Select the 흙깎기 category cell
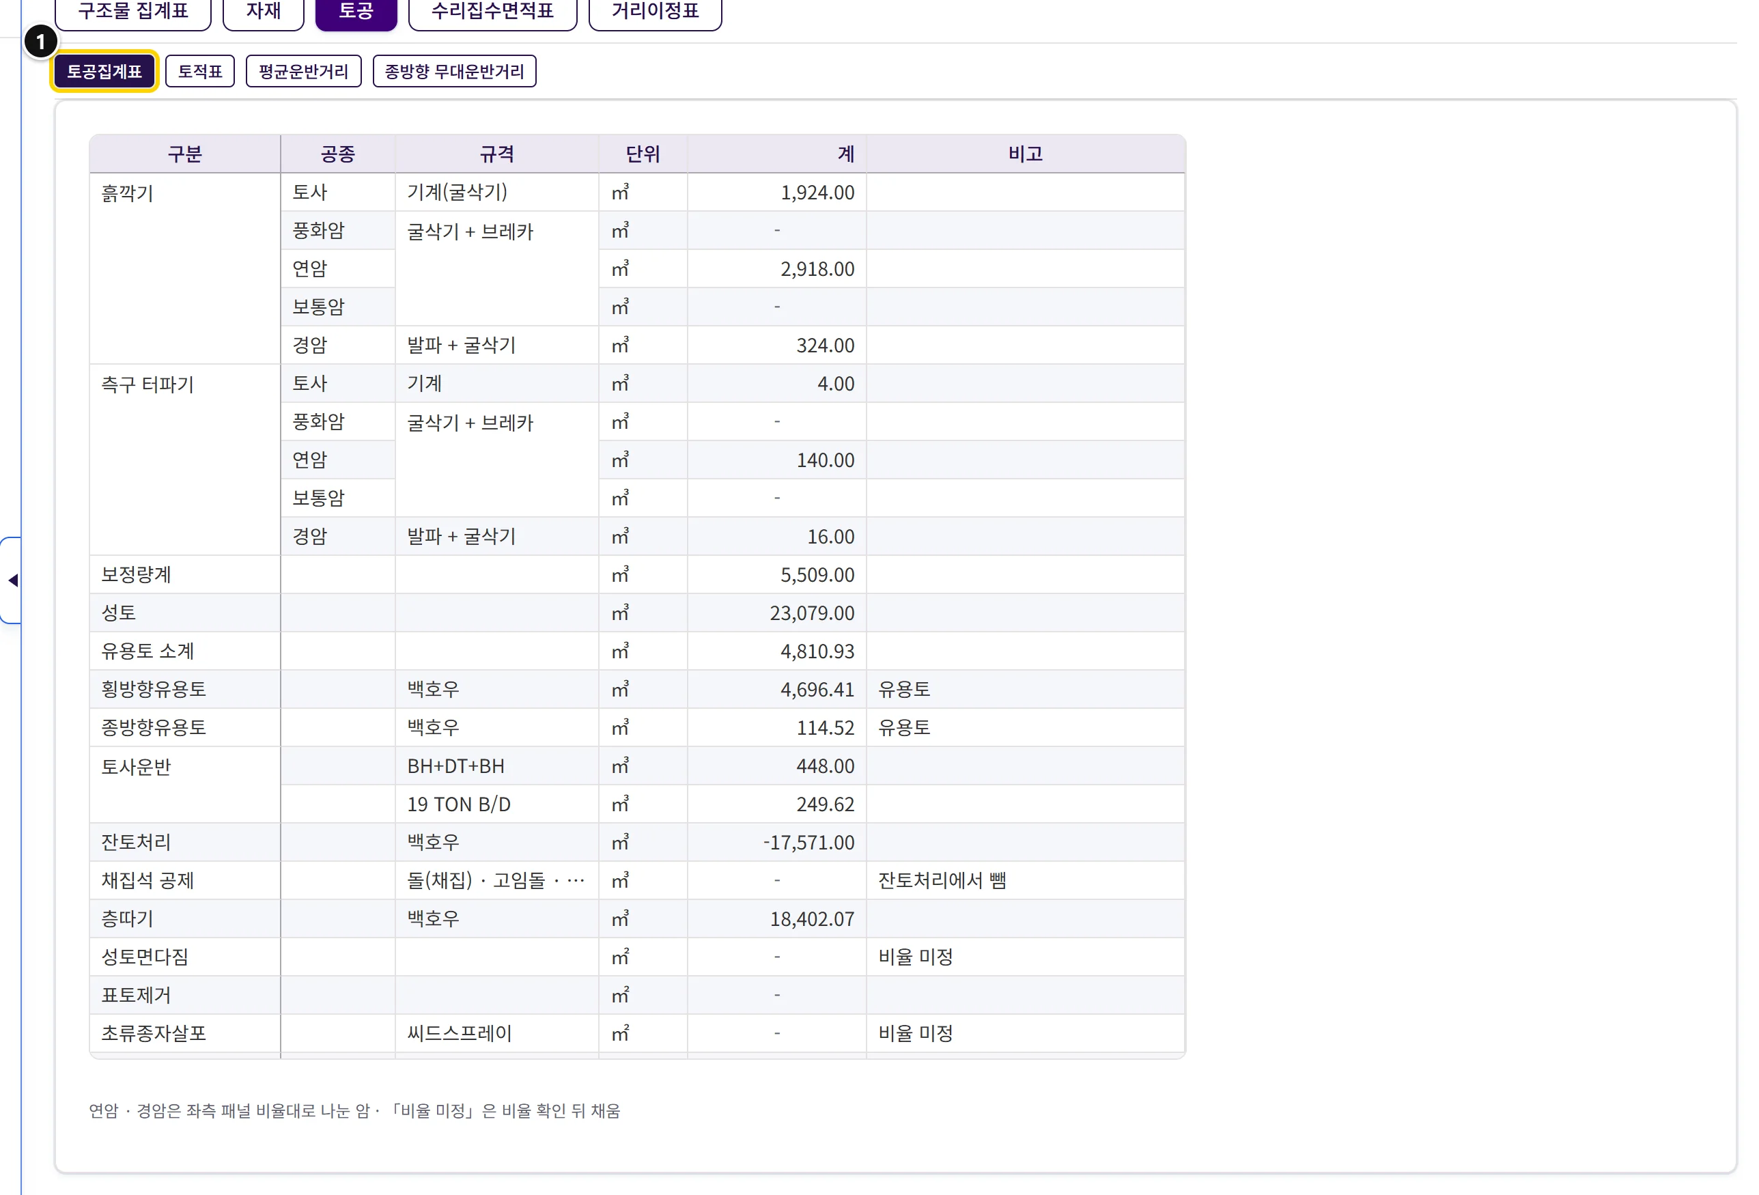The height and width of the screenshot is (1195, 1759). pyautogui.click(x=186, y=268)
